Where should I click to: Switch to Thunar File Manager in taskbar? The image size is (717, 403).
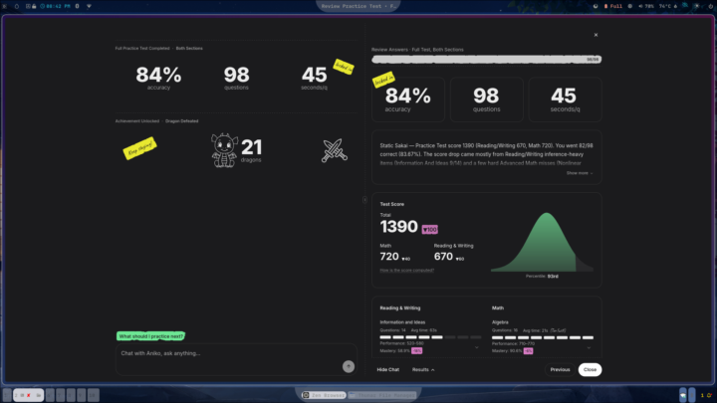[383, 395]
